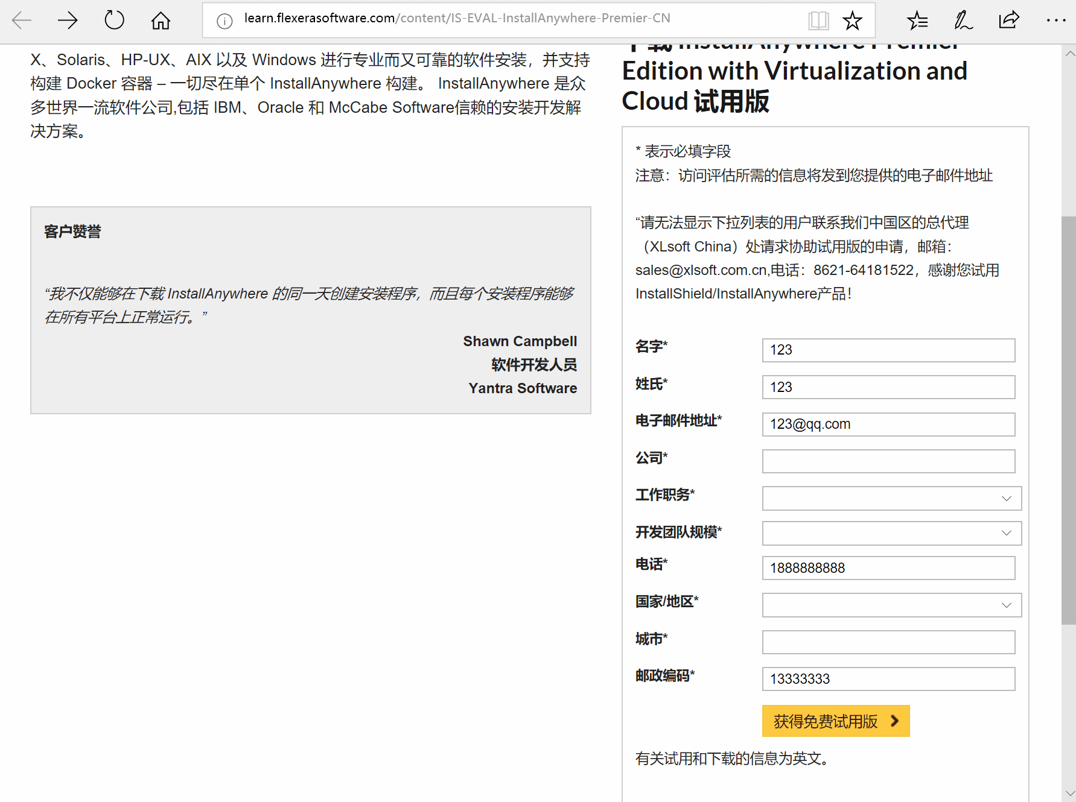Click the scrollbar down arrow

pyautogui.click(x=1069, y=793)
